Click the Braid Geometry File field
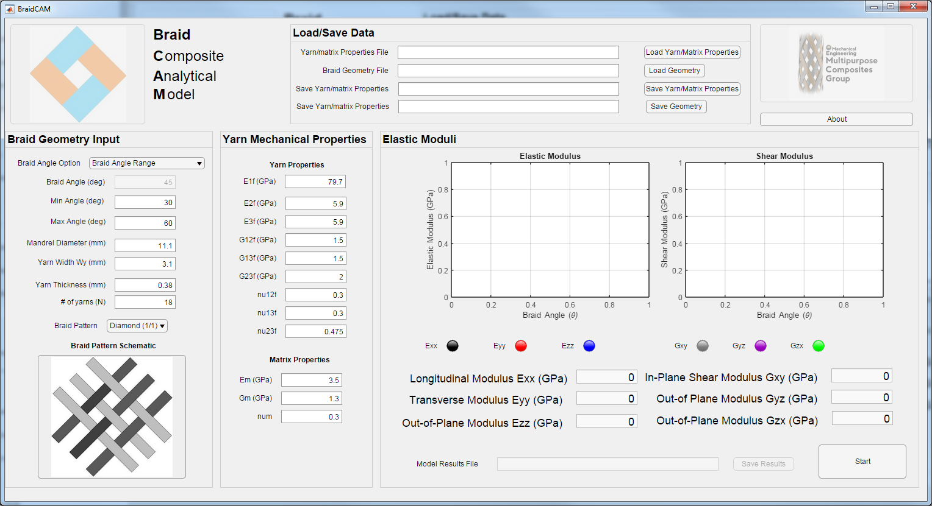932x506 pixels. click(x=508, y=71)
